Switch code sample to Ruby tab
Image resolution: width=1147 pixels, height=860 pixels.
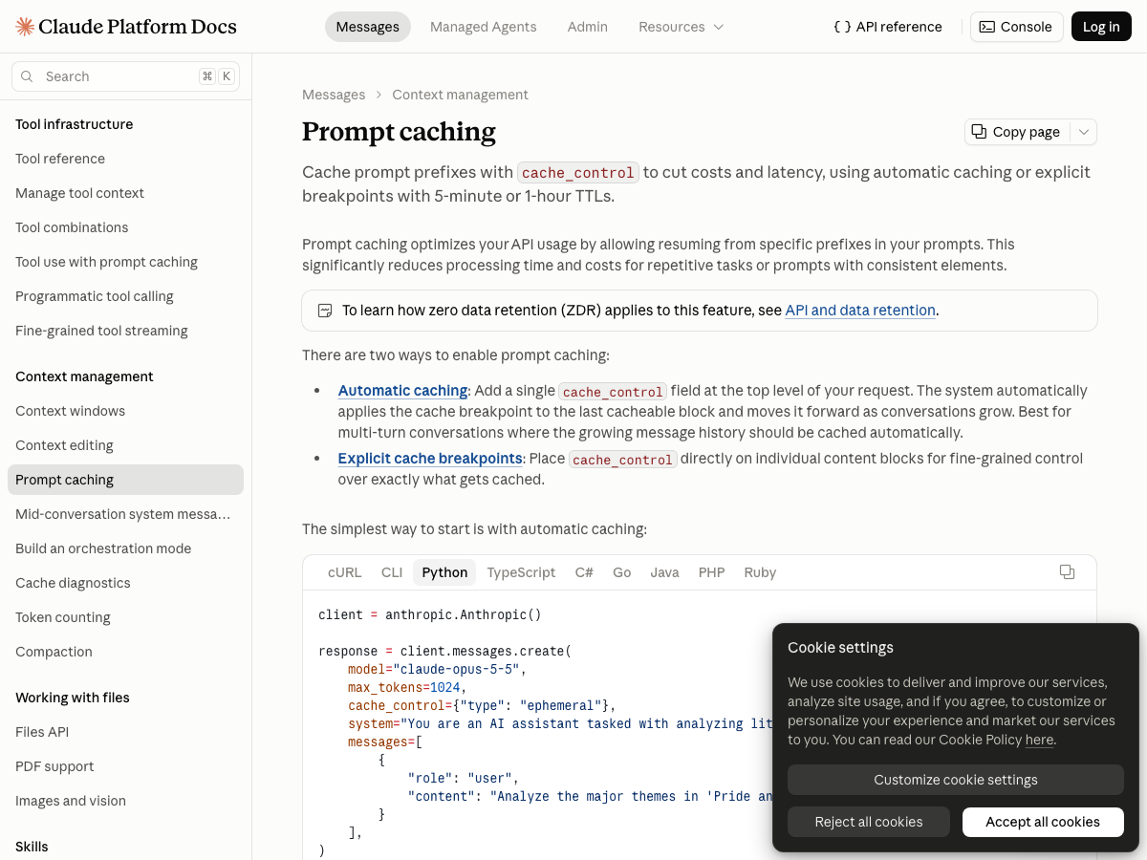pyautogui.click(x=760, y=572)
